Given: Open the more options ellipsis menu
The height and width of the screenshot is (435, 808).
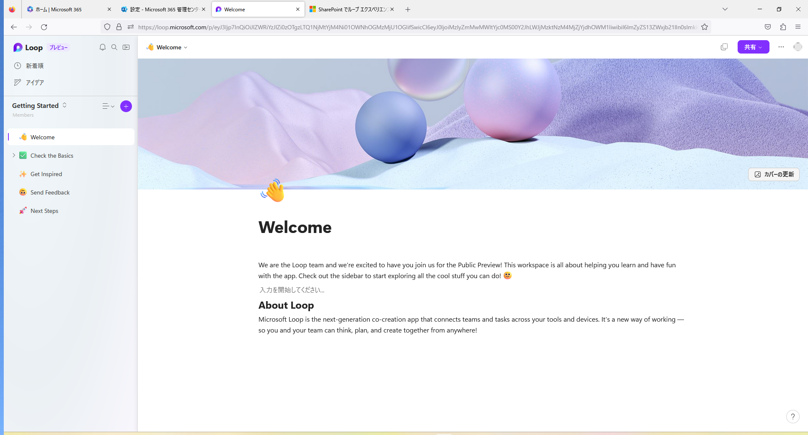Looking at the screenshot, I should click(x=781, y=47).
